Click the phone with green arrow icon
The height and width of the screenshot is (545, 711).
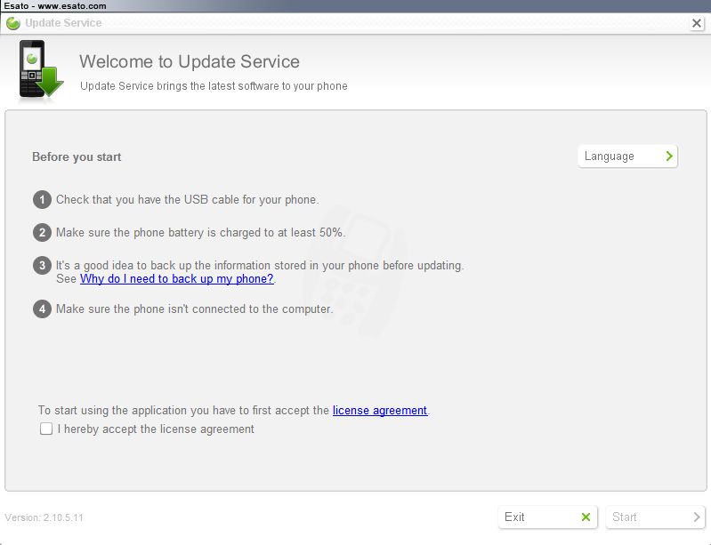(x=41, y=69)
